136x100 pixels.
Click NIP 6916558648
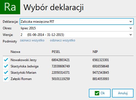101,66
